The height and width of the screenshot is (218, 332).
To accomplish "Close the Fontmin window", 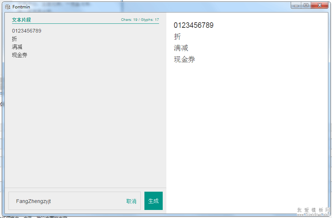I will pyautogui.click(x=320, y=5).
